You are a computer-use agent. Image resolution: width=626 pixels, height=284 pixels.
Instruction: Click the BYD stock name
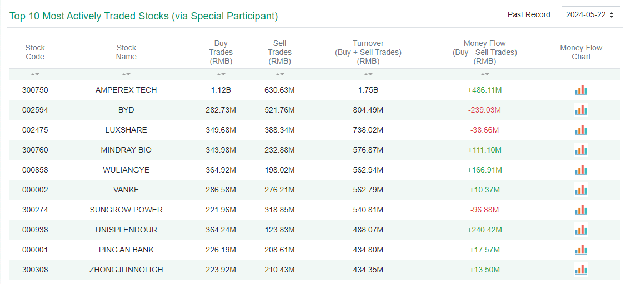(126, 110)
